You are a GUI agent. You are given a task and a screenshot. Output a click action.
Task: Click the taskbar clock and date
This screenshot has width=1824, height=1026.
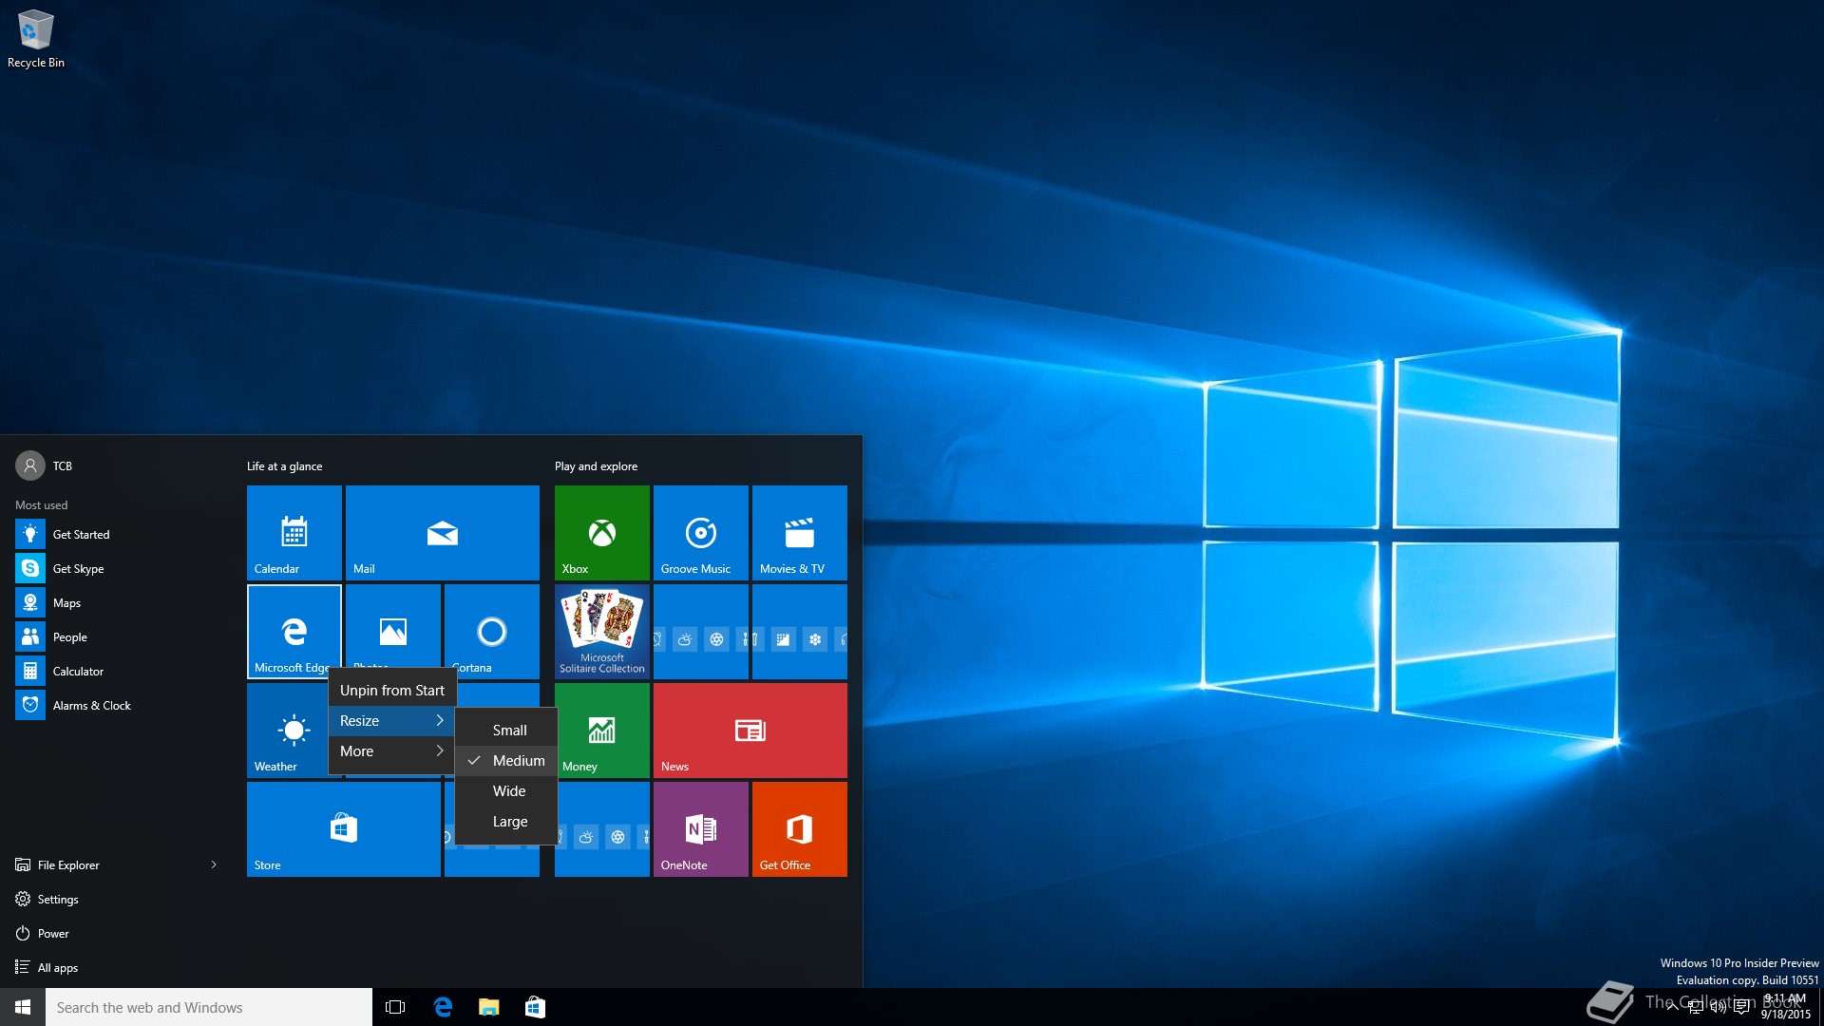tap(1786, 1007)
